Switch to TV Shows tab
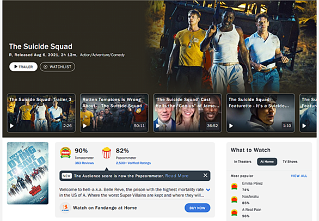The image size is (319, 221). [x=290, y=162]
